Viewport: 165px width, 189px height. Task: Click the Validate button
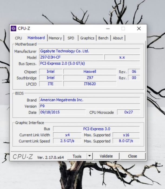(106, 156)
